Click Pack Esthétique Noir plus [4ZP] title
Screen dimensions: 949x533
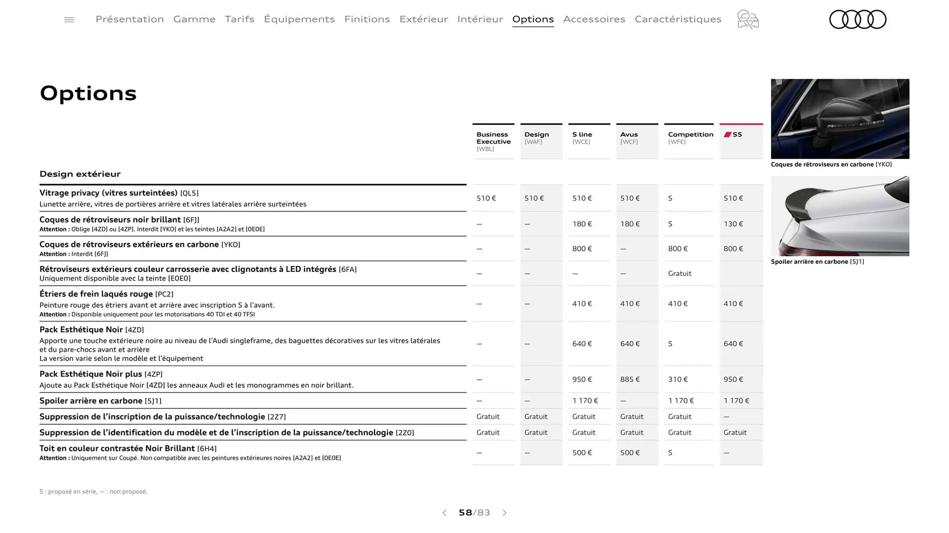point(101,374)
